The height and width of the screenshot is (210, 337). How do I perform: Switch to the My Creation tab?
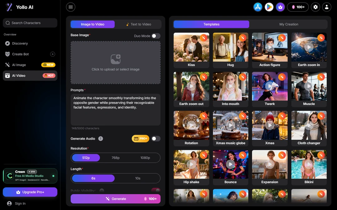[289, 24]
